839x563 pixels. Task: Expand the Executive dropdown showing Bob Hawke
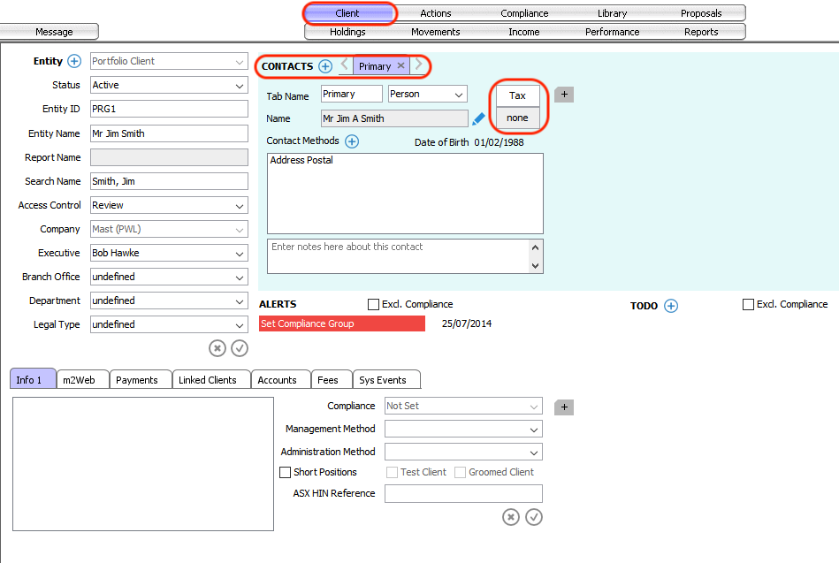point(169,253)
